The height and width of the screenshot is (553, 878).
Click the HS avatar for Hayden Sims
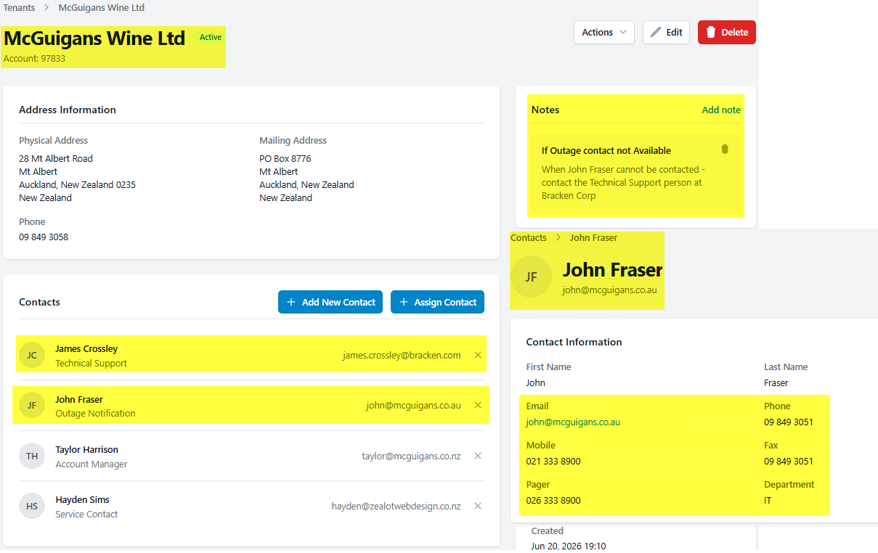[32, 507]
